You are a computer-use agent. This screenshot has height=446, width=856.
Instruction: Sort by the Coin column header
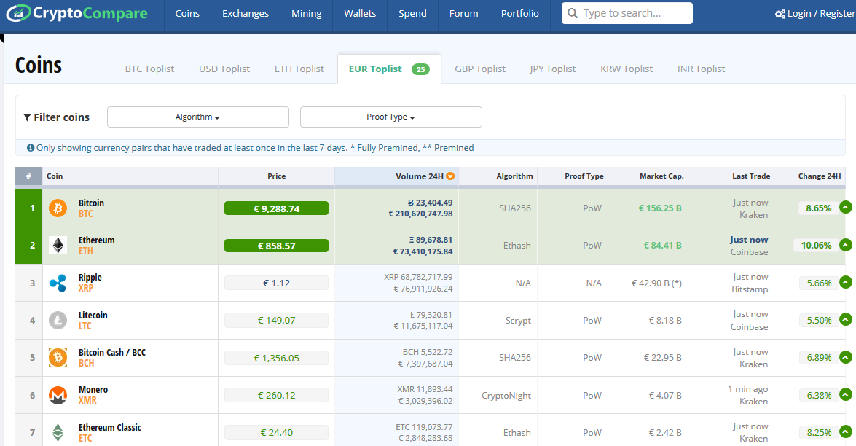tap(130, 176)
